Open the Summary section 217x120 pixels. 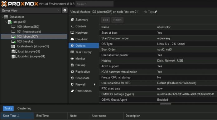click(84, 20)
